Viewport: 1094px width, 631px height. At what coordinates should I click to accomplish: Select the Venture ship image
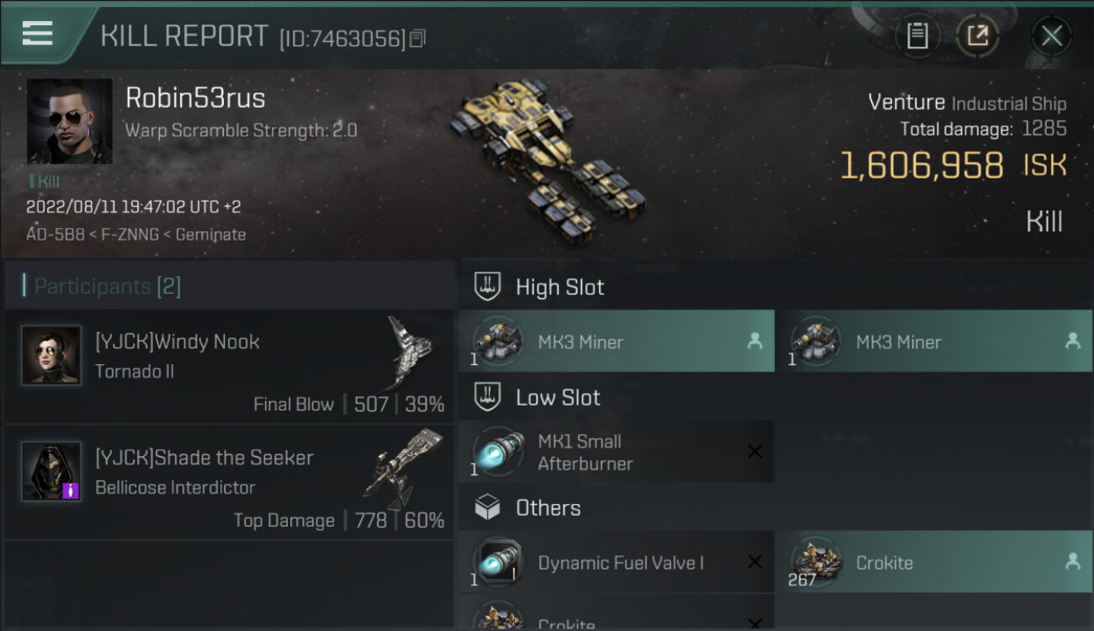tap(547, 158)
